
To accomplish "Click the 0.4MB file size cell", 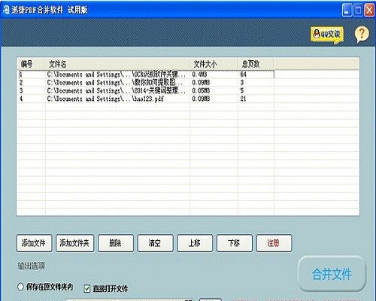I will tap(199, 74).
